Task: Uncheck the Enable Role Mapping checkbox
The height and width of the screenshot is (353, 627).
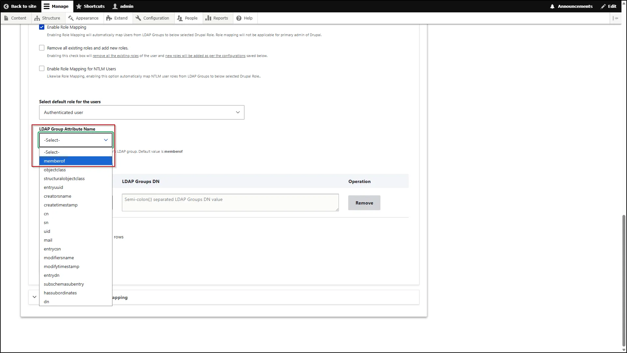Action: pyautogui.click(x=42, y=27)
